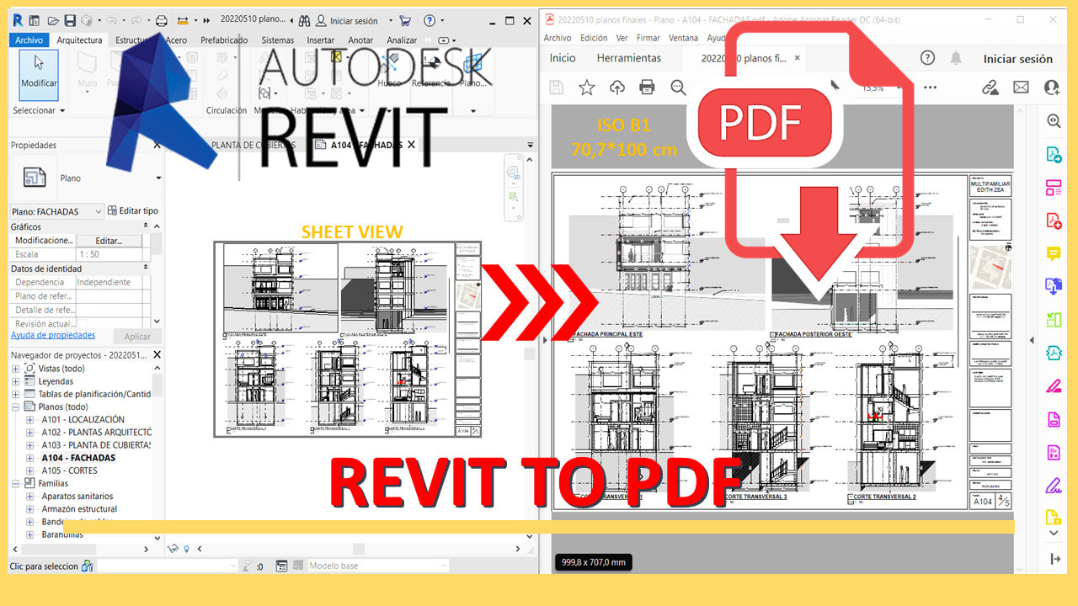
Task: Open the Firmar menu in Acrobat
Action: click(648, 38)
